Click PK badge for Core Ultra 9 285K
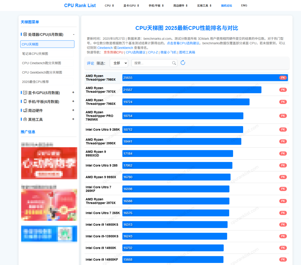 (283, 129)
